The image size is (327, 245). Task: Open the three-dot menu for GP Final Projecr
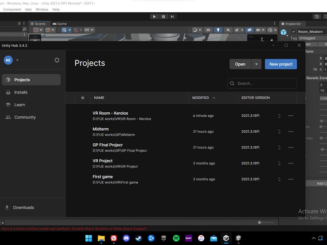pyautogui.click(x=291, y=147)
